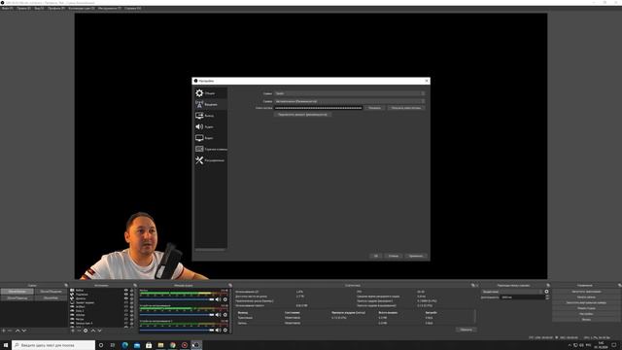Click the masked stream key field
This screenshot has width=622, height=350.
pos(319,108)
